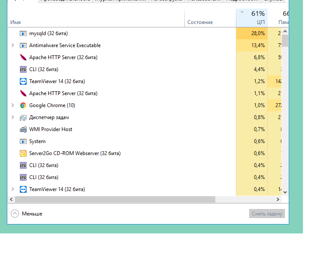
Task: Select the "WMI Provider Host" name text
Action: [x=51, y=129]
